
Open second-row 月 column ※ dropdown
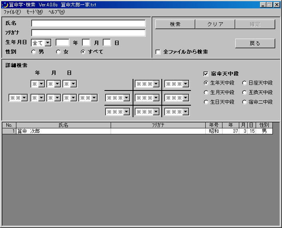click(58, 98)
